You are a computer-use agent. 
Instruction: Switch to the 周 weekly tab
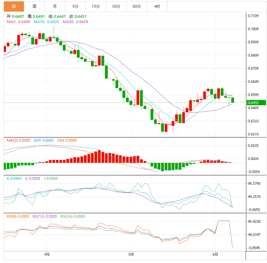point(34,6)
